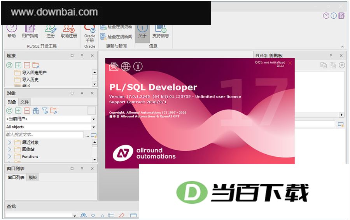This screenshot has width=350, height=220.
Task: Click the 输入搜索文本 search input field
Action: pos(44,135)
